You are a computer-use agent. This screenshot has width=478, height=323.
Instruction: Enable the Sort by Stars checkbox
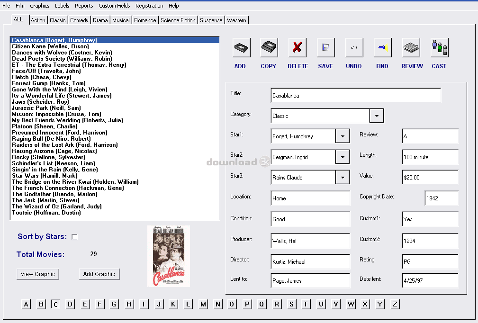[x=74, y=237]
